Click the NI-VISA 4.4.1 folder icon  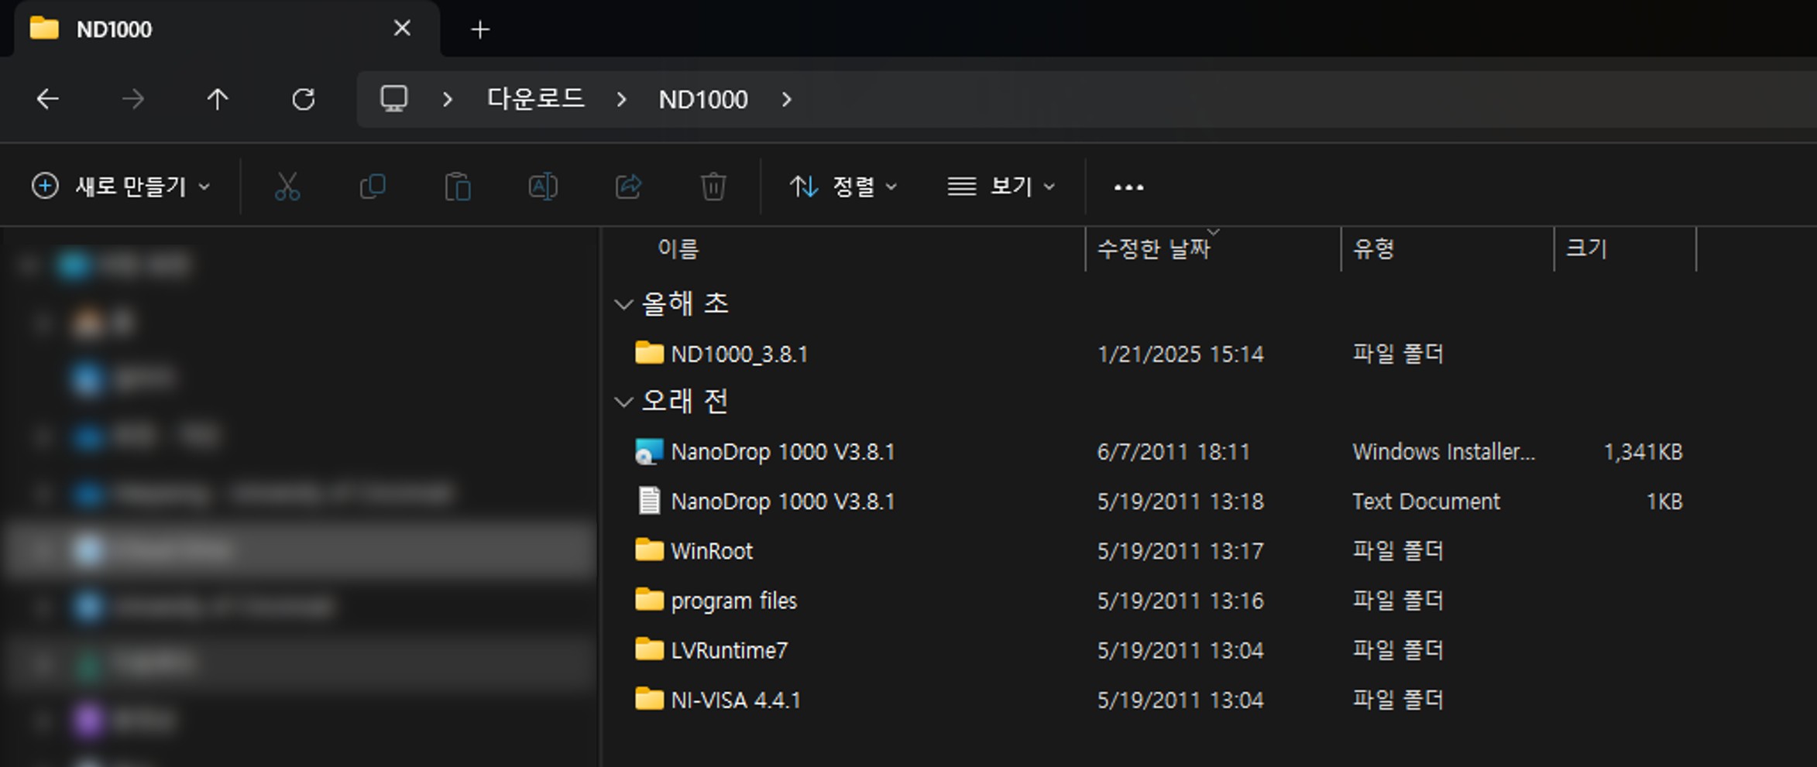pyautogui.click(x=649, y=699)
